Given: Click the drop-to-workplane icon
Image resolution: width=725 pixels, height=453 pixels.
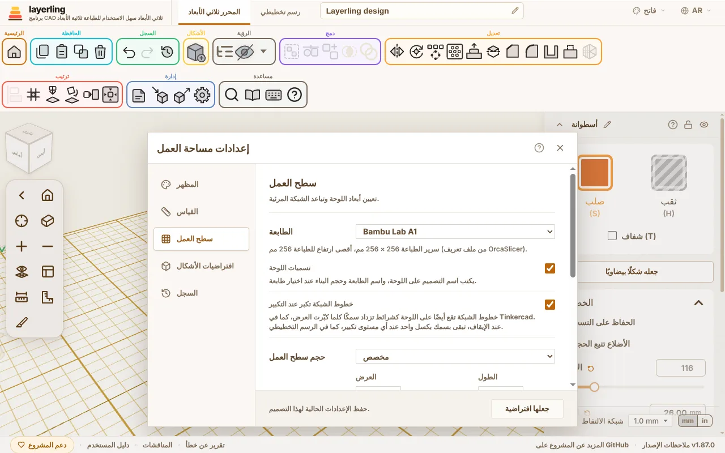Looking at the screenshot, I should [53, 95].
